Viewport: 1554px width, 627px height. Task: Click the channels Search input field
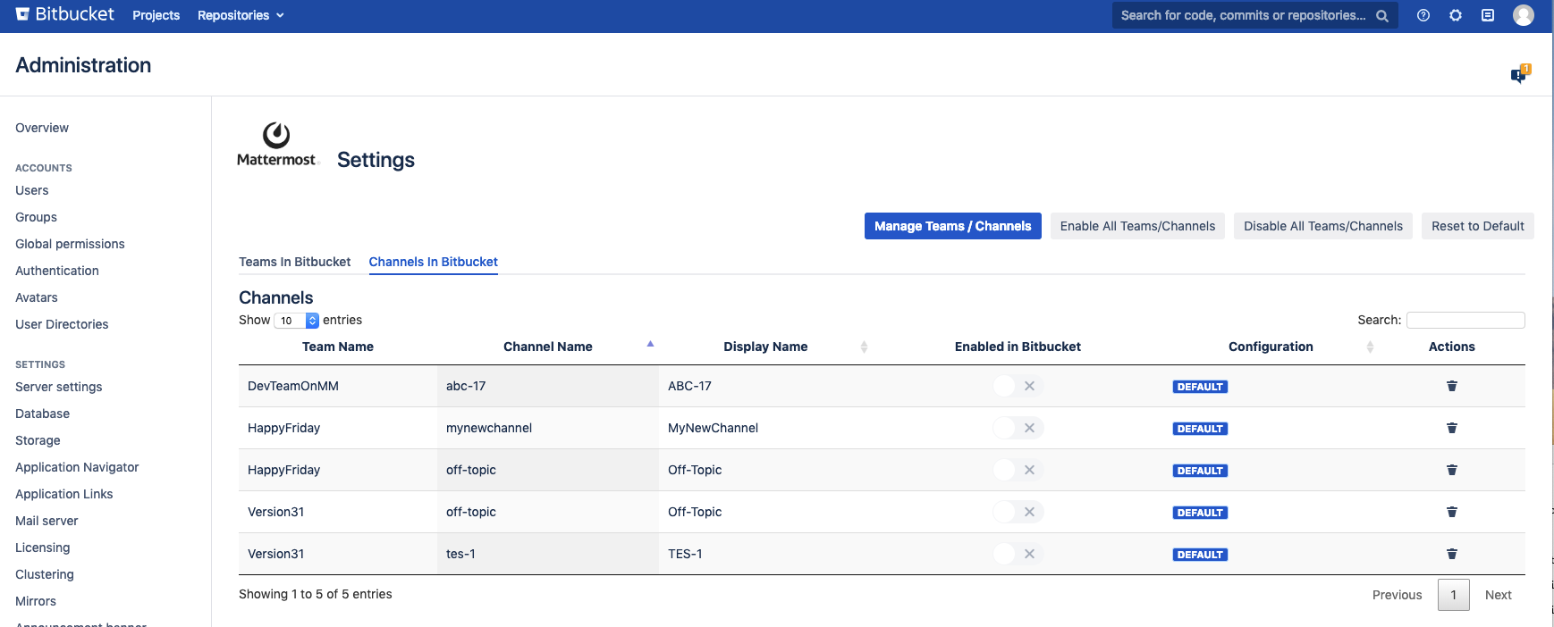(1465, 320)
